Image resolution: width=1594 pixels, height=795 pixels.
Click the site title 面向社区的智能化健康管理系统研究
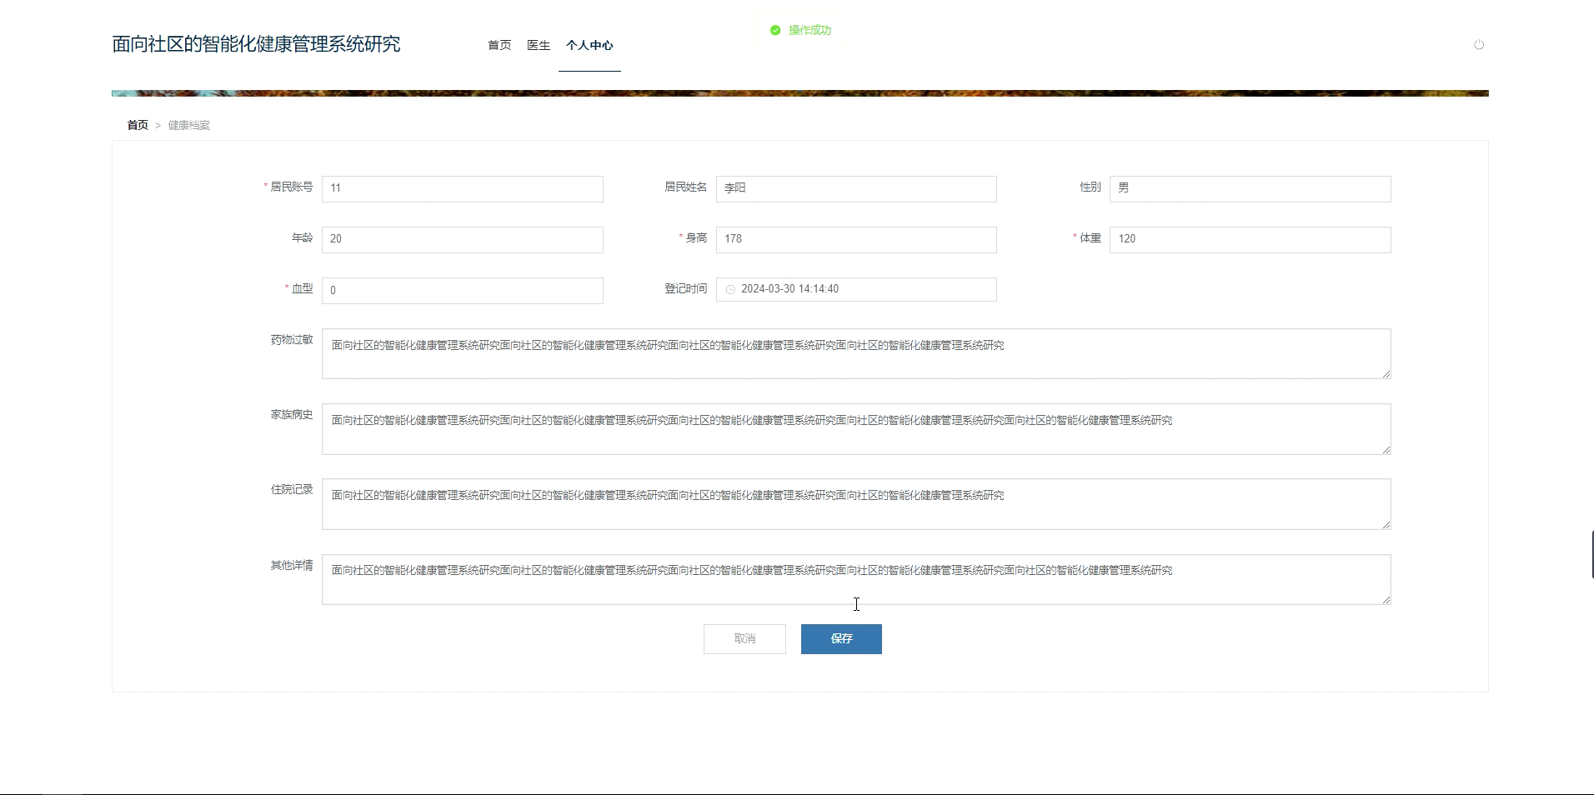(255, 43)
